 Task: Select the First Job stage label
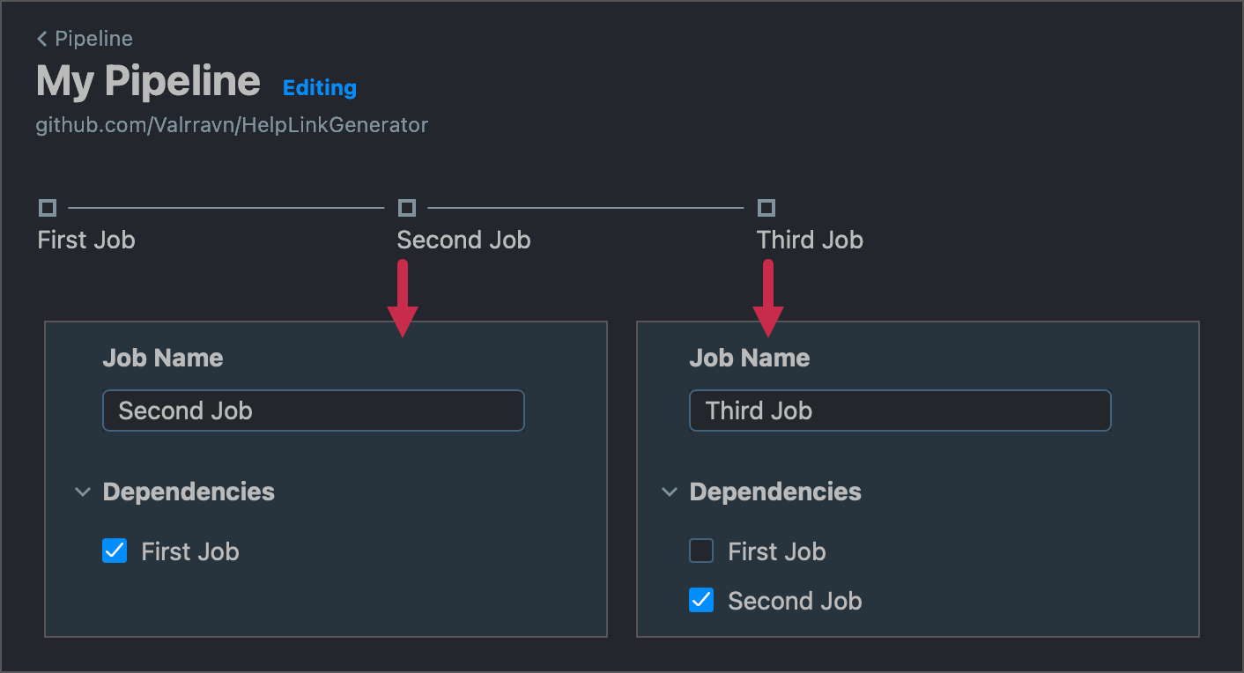[x=86, y=240]
